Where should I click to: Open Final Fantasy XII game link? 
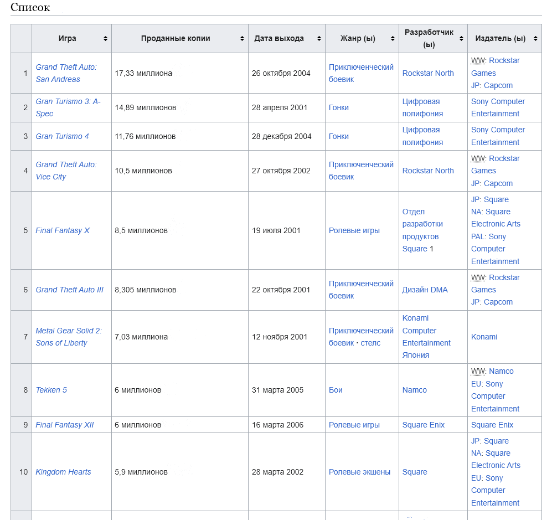point(65,425)
